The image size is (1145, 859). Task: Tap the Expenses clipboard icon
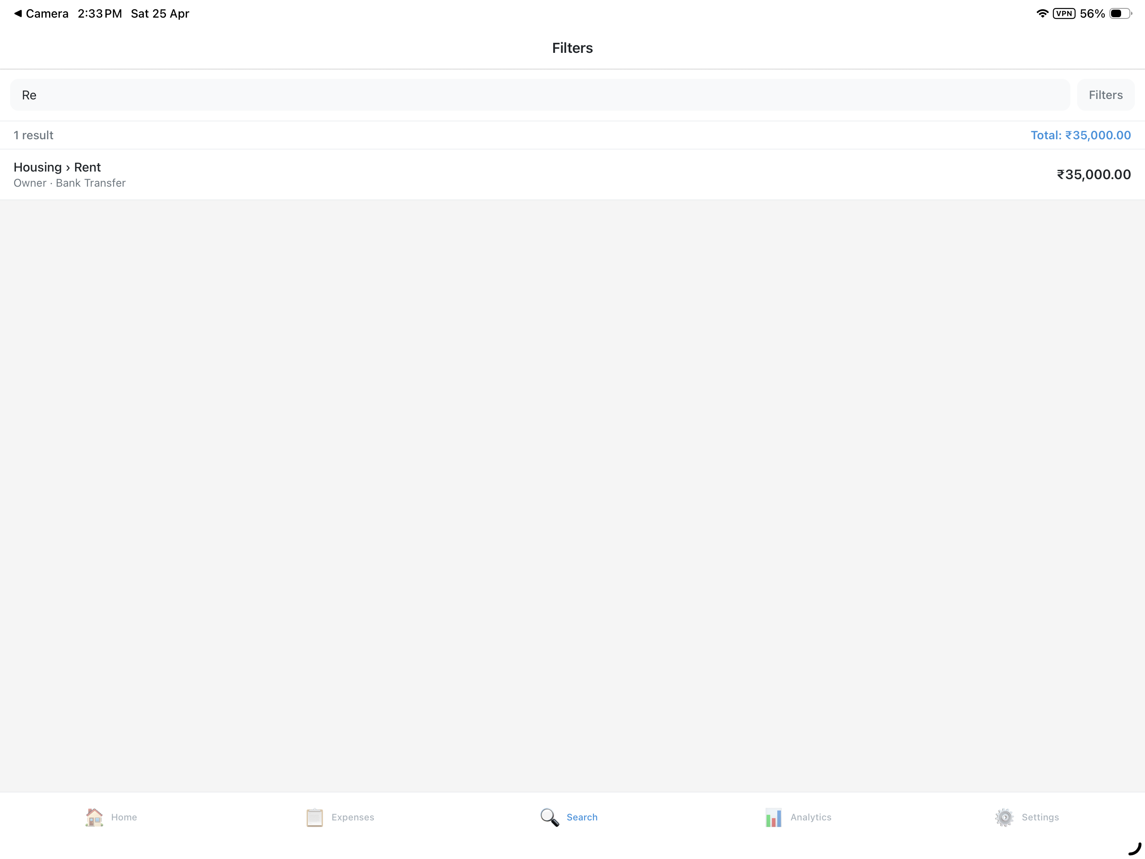click(x=314, y=817)
